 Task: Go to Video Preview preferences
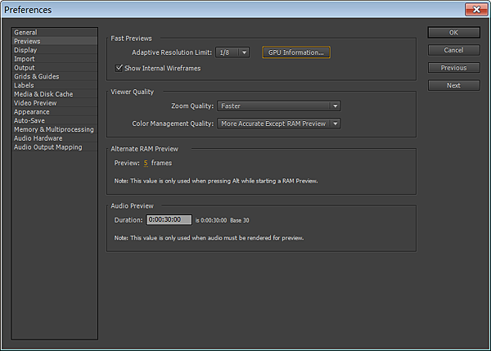pyautogui.click(x=55, y=103)
